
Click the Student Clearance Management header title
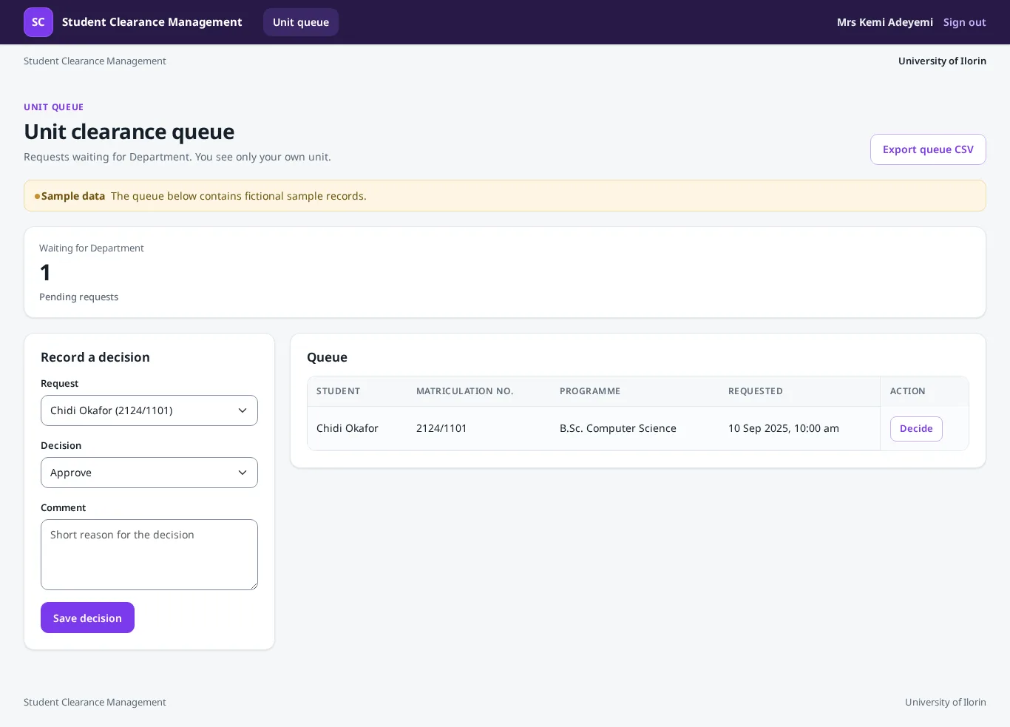[152, 22]
